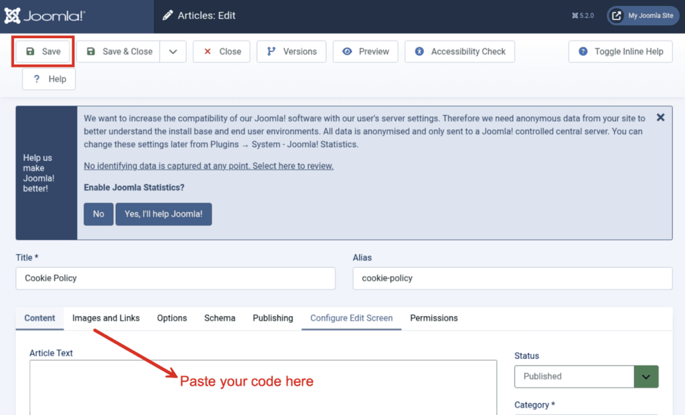Open the 'No identifying data is captured' review link
The height and width of the screenshot is (415, 685).
(209, 166)
